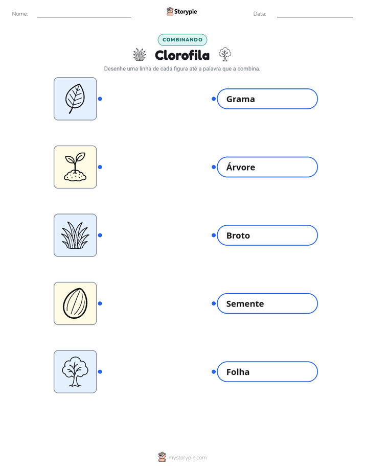Click the blue dot left of Grama
Screen dimensions: 365x472
(214, 99)
